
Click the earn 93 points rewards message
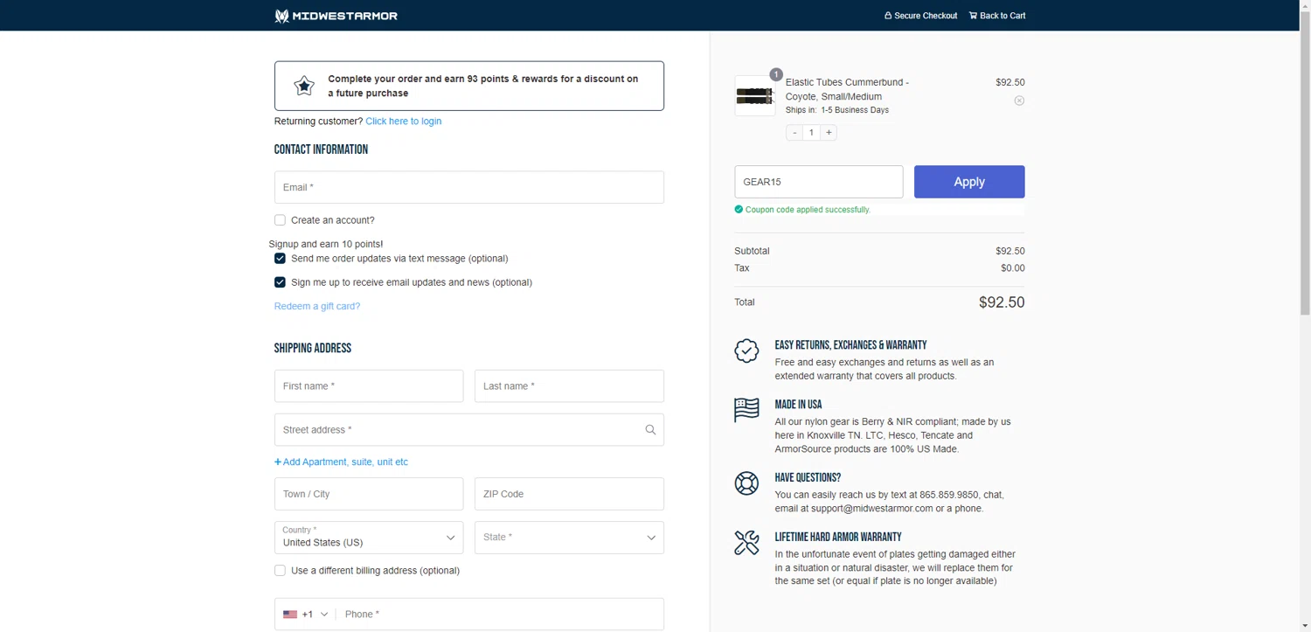[x=483, y=86]
